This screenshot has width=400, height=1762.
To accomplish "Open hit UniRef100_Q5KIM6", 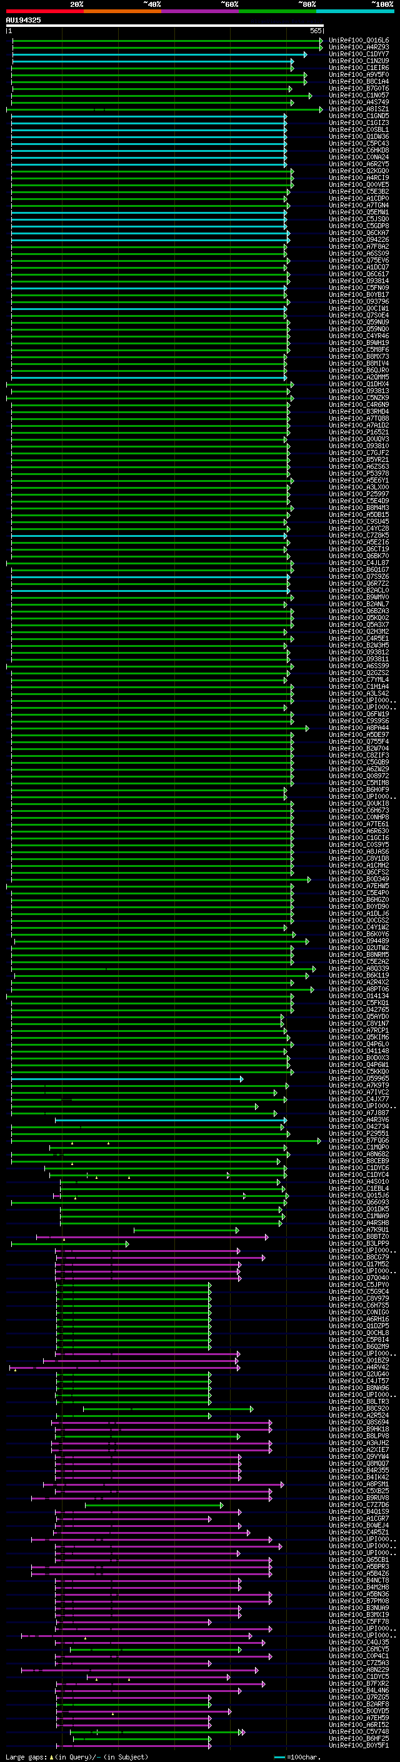I will point(359,1037).
